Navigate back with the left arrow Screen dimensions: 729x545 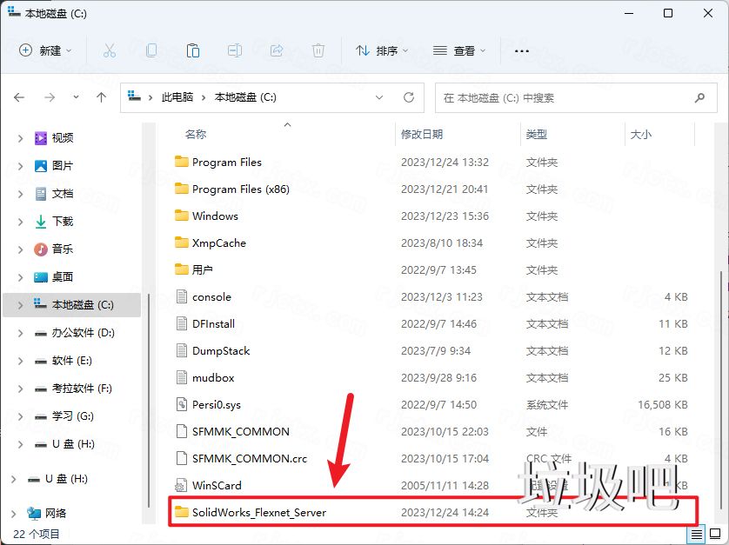coord(19,97)
